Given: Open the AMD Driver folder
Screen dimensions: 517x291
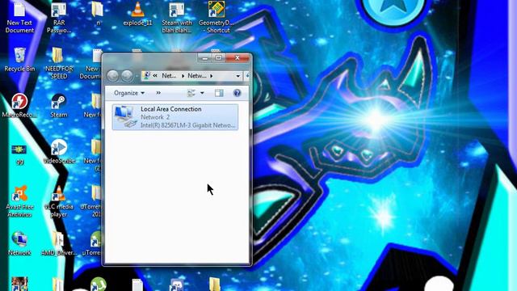Looking at the screenshot, I should [59, 243].
